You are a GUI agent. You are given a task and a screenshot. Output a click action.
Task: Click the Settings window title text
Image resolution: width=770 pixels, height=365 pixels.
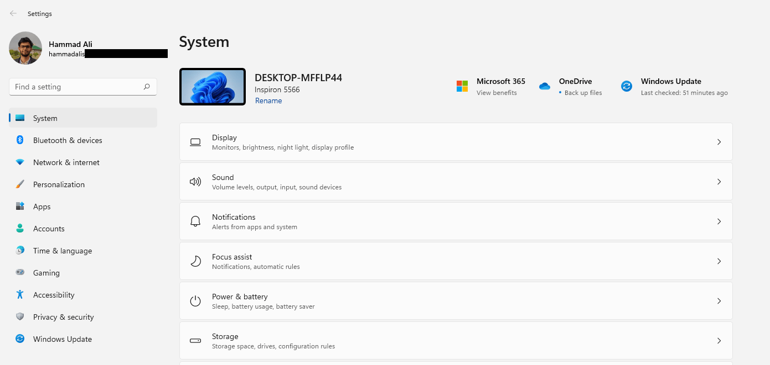[x=40, y=14]
